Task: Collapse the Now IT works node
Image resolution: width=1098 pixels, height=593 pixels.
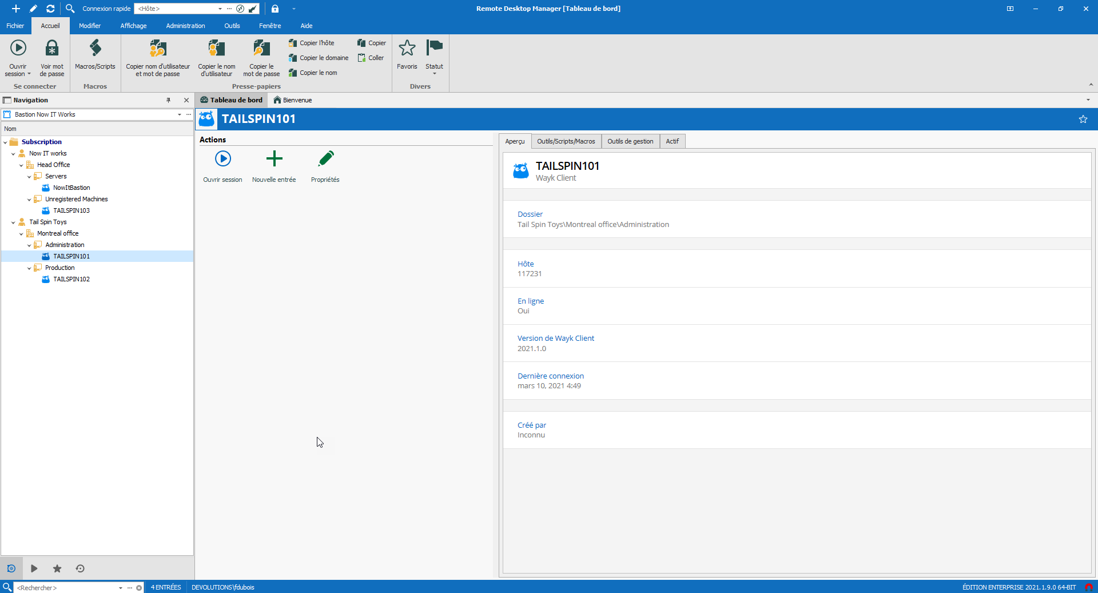Action: 13,154
